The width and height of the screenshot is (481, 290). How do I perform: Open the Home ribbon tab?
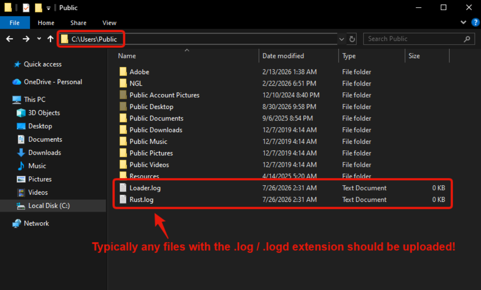46,22
